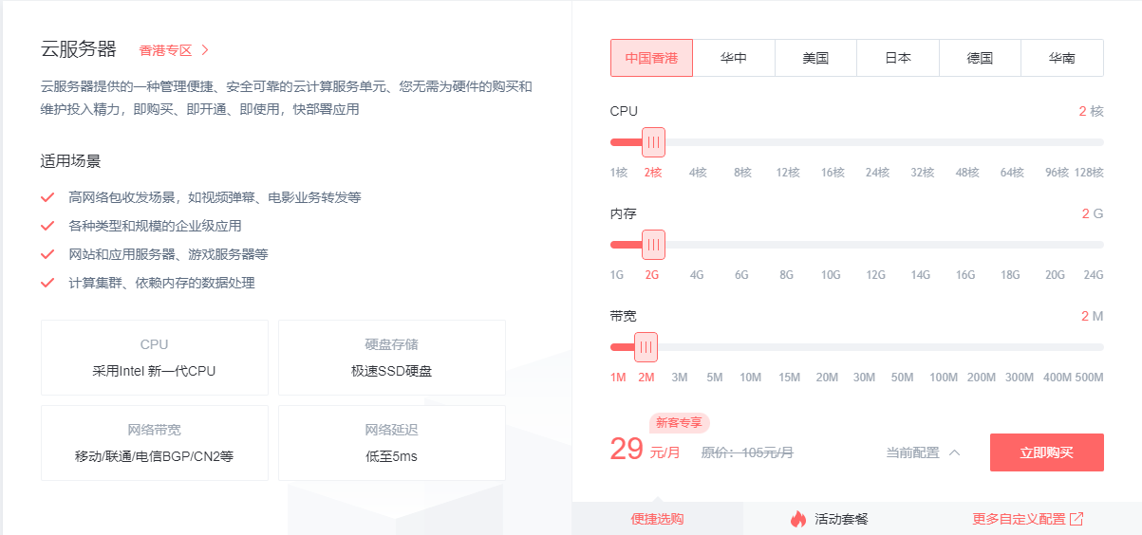Click the chevron arrow next to 香港专区

click(205, 50)
